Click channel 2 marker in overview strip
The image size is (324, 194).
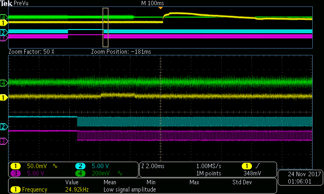point(4,32)
